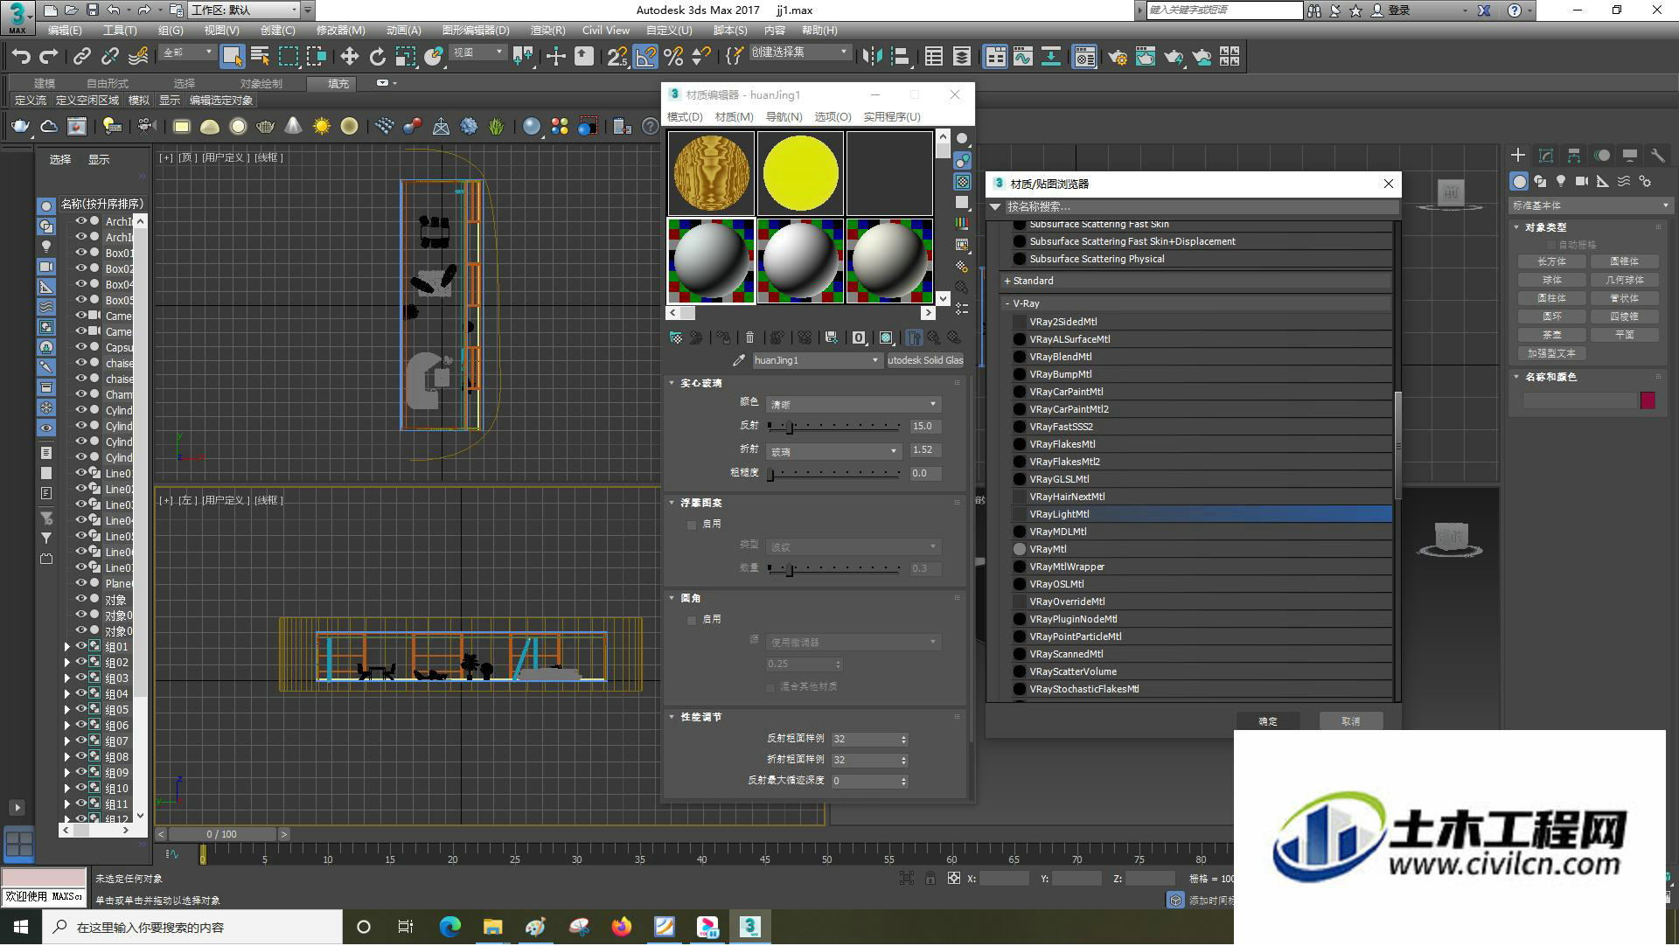
Task: Click the Redo arrow in main toolbar
Action: (x=49, y=57)
